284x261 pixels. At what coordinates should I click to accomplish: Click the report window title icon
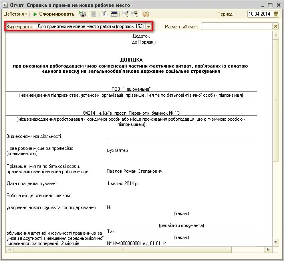click(x=5, y=5)
